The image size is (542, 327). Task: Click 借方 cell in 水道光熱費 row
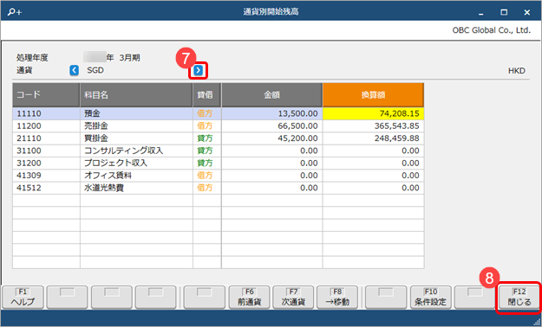point(206,188)
